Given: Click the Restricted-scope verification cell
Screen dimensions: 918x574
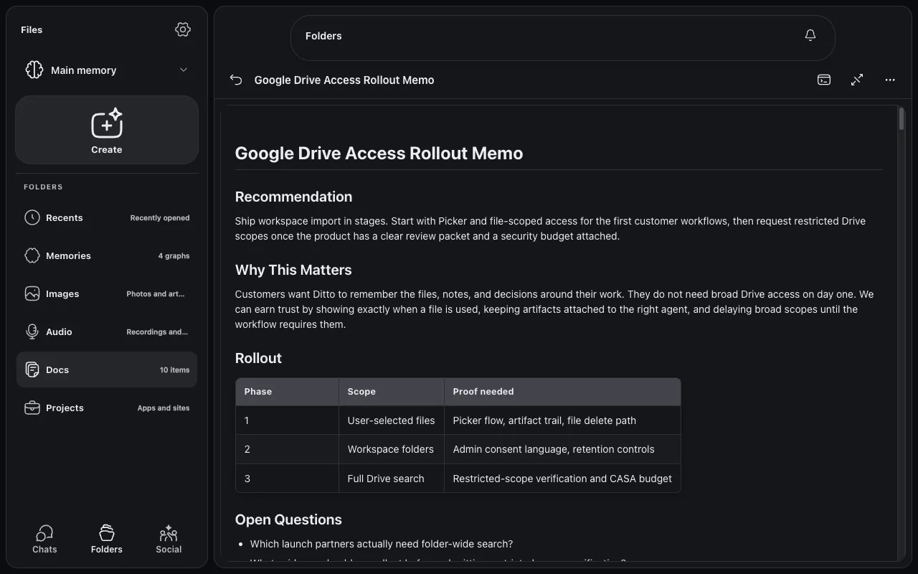Looking at the screenshot, I should (562, 479).
